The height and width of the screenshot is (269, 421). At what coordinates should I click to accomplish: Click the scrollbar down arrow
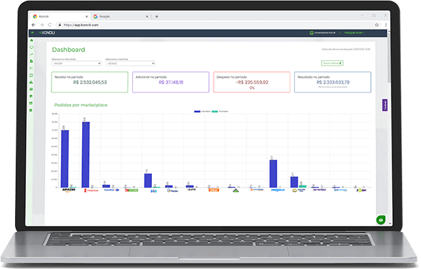tap(390, 223)
